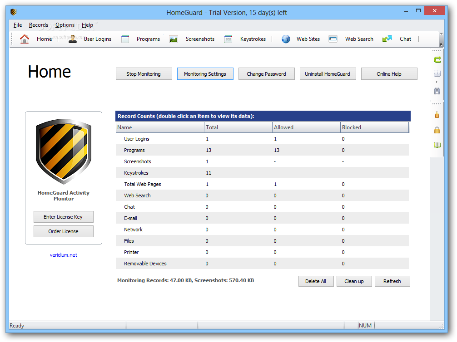Select the Keystrokes row in table
457x342 pixels.
[262, 173]
